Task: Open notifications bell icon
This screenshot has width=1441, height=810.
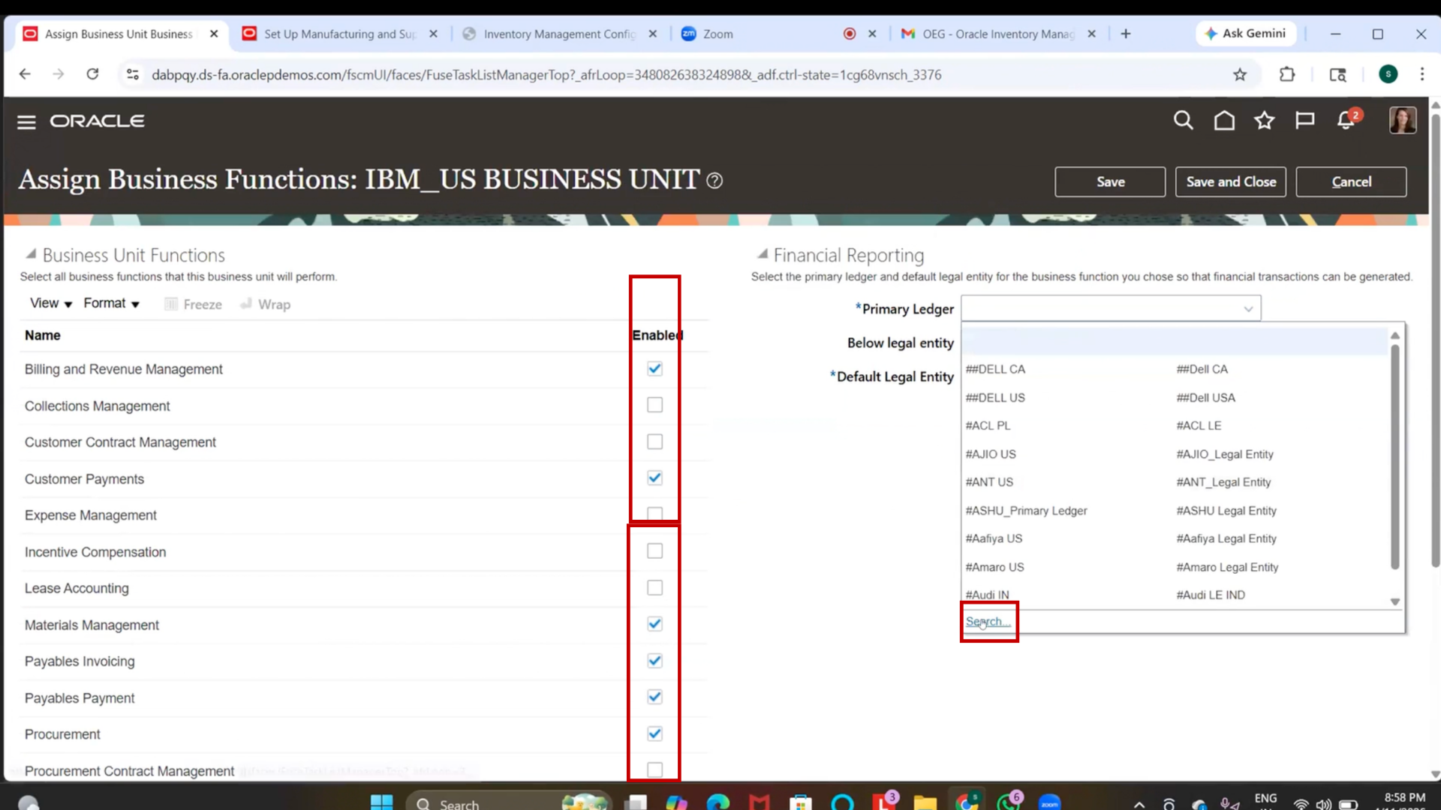Action: (x=1346, y=120)
